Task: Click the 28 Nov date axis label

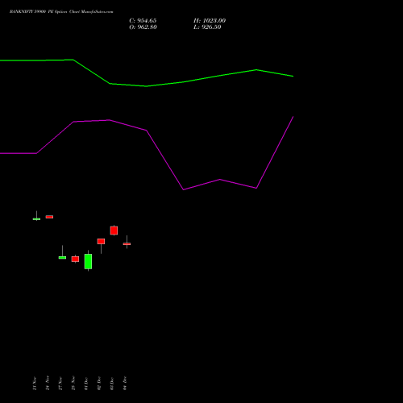Action: [73, 383]
